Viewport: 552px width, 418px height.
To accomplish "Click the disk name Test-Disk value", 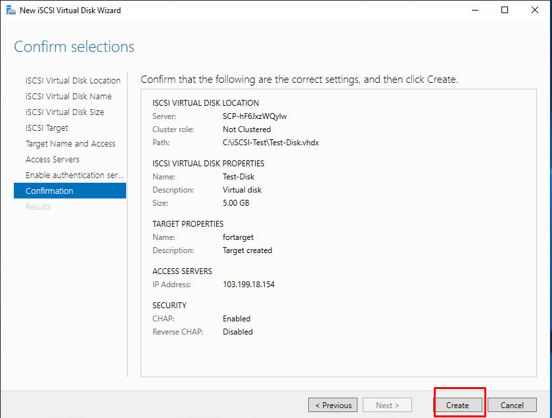I will [x=239, y=177].
